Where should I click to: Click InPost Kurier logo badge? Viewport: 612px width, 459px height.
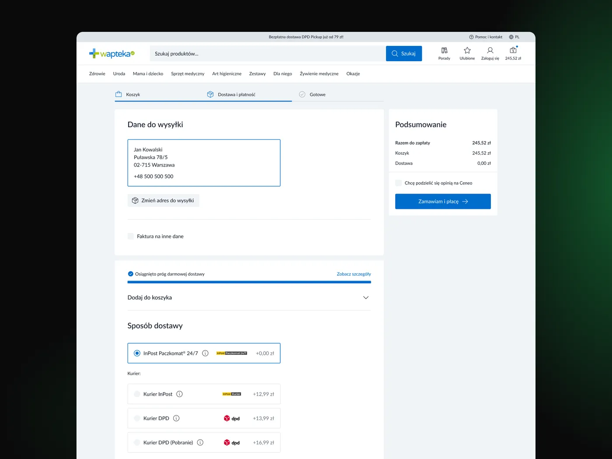[x=232, y=394]
